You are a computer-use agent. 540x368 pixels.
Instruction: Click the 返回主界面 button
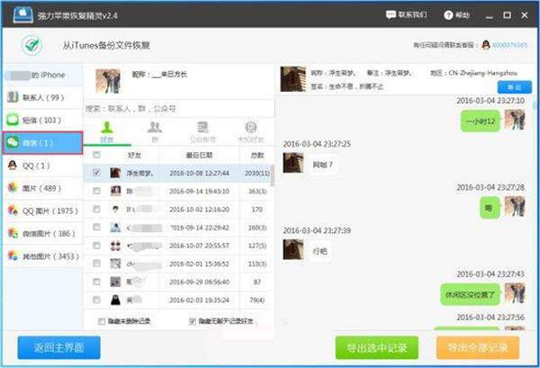click(58, 347)
